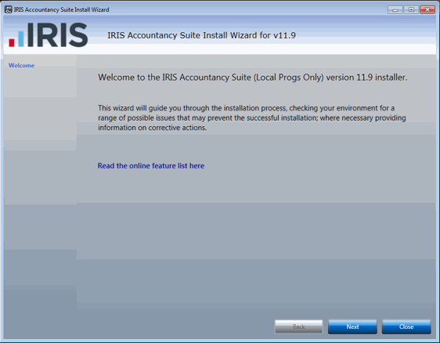Click the installer app icon in title bar
The width and height of the screenshot is (440, 343).
click(9, 9)
